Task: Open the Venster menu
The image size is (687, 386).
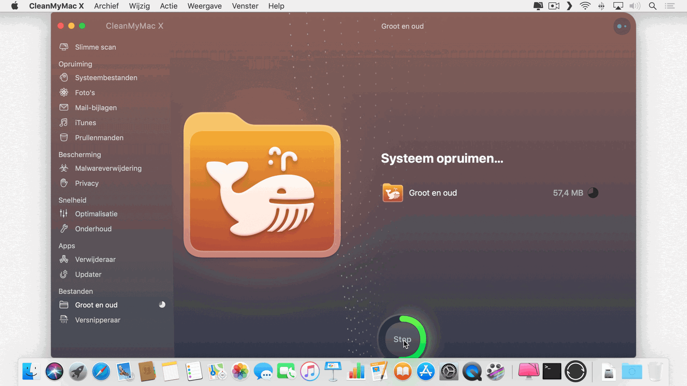Action: pos(245,6)
